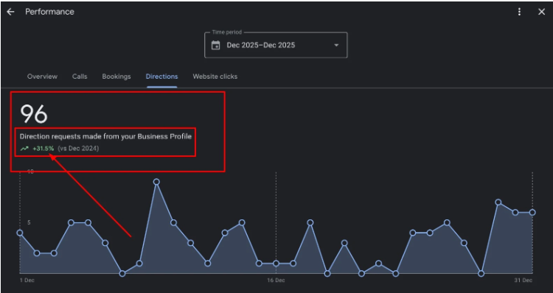The width and height of the screenshot is (553, 293).
Task: Switch to the Overview tab
Action: [42, 77]
